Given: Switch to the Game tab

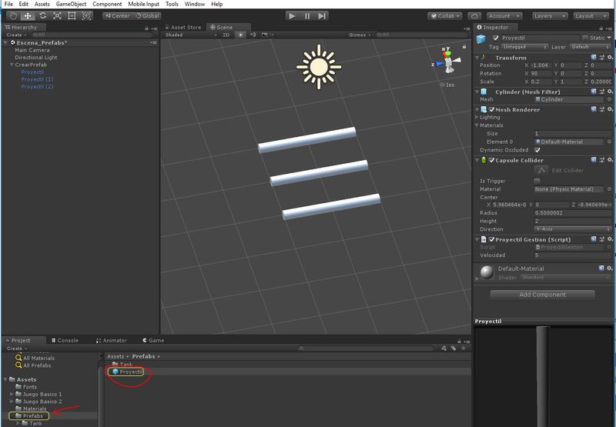Looking at the screenshot, I should tap(153, 340).
